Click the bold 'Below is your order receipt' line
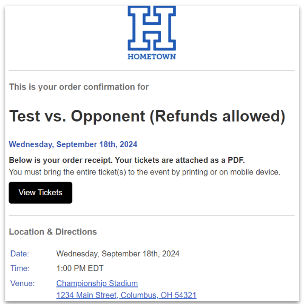This screenshot has width=303, height=304. point(127,160)
